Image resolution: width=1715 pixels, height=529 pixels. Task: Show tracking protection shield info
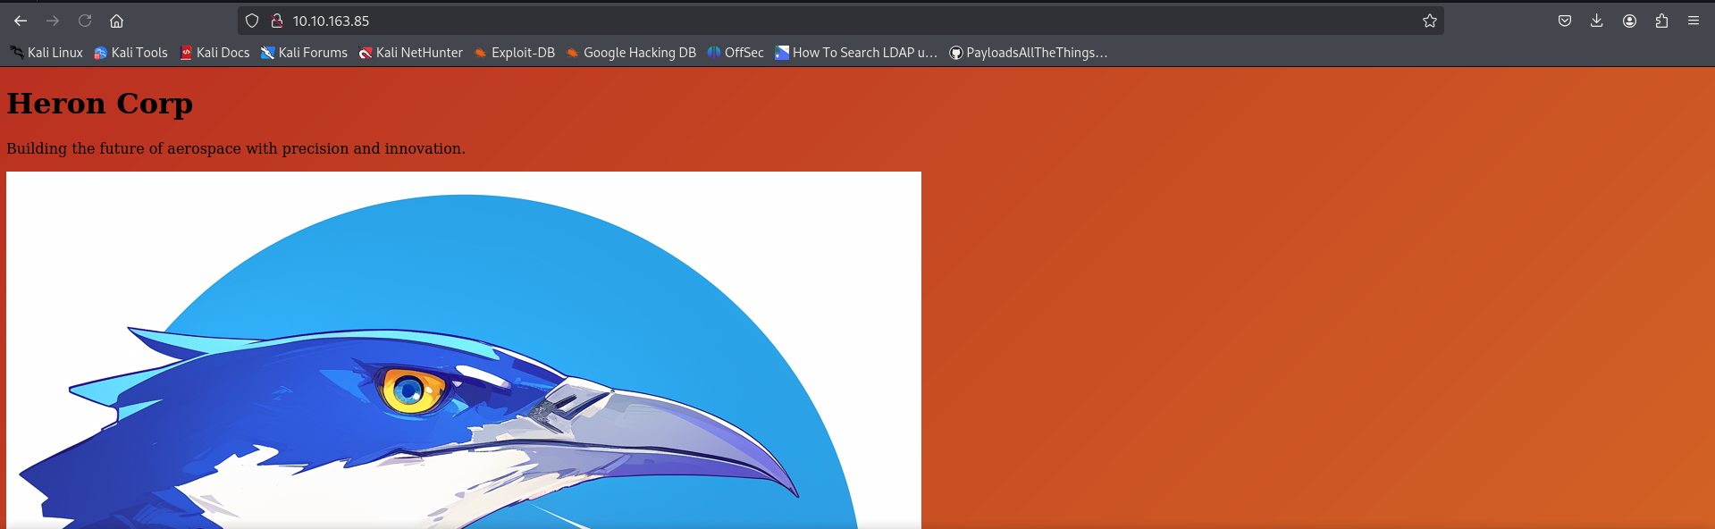point(252,21)
